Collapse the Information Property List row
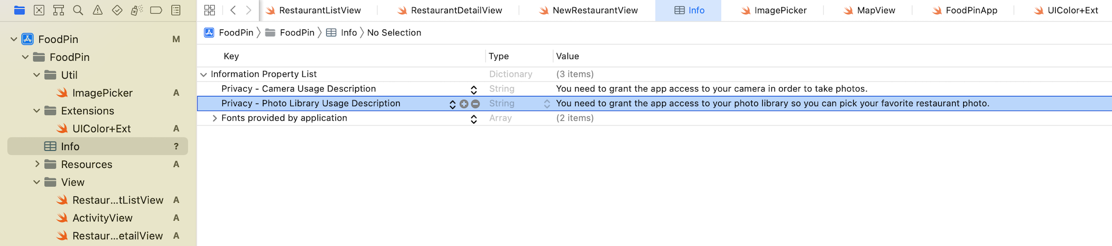 point(203,74)
